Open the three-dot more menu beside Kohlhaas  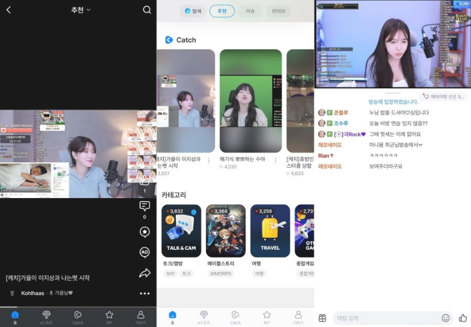click(145, 294)
